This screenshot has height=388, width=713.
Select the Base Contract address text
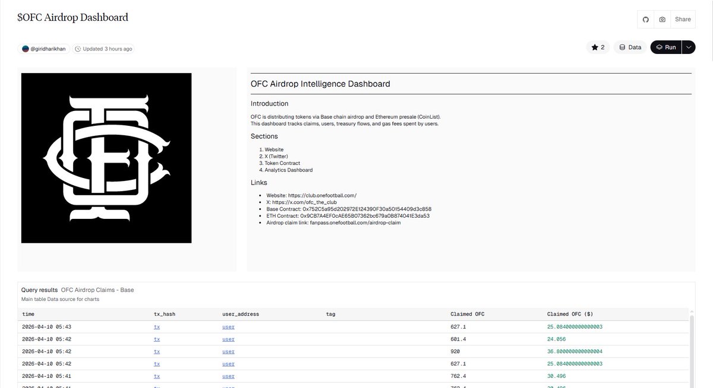tap(367, 209)
